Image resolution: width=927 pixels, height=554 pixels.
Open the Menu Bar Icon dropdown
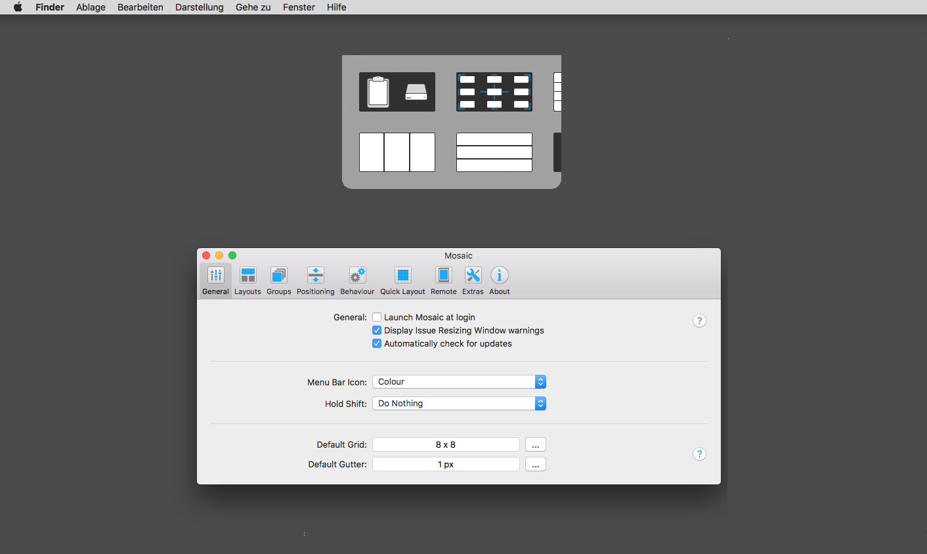pos(459,382)
